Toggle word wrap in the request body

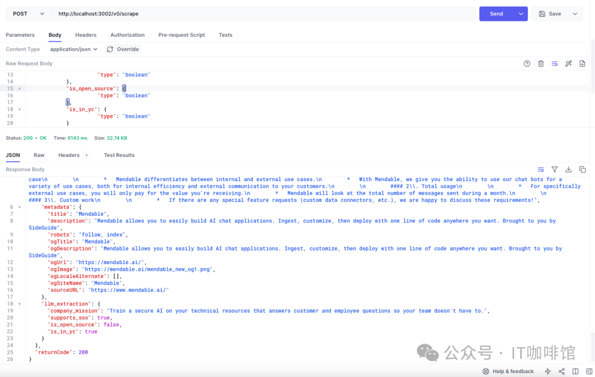555,64
